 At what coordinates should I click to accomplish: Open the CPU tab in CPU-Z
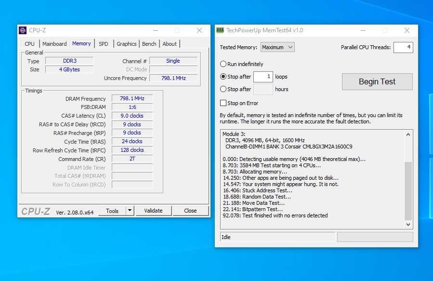coord(29,44)
